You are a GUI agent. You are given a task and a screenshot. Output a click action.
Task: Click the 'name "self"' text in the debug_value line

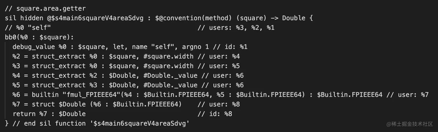click(152, 47)
